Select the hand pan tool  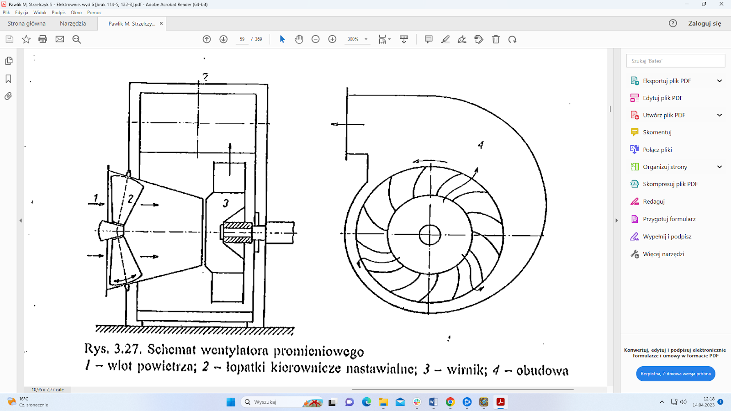(299, 39)
